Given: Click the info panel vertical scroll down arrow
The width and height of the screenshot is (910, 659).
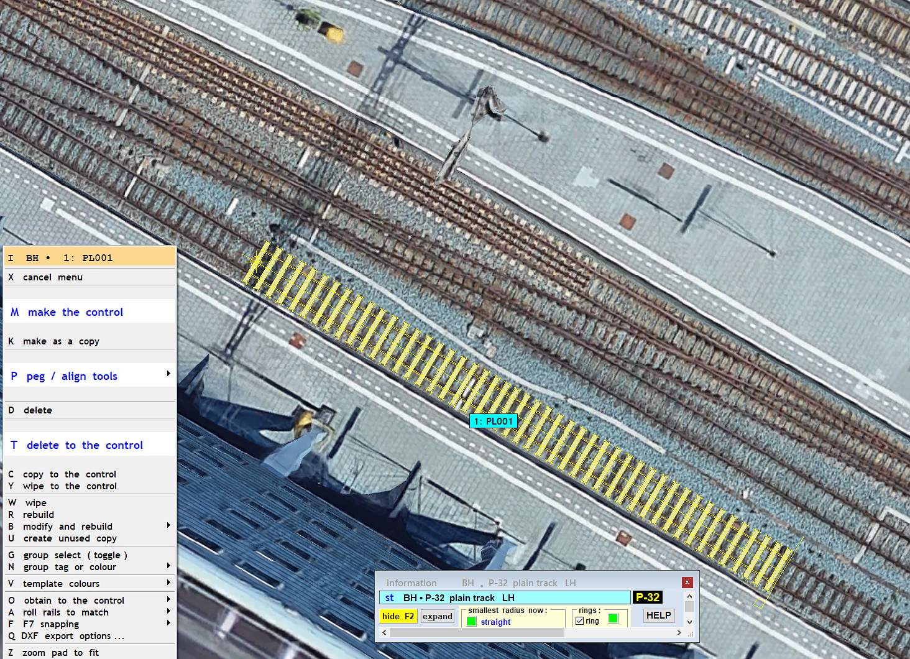Looking at the screenshot, I should (689, 622).
